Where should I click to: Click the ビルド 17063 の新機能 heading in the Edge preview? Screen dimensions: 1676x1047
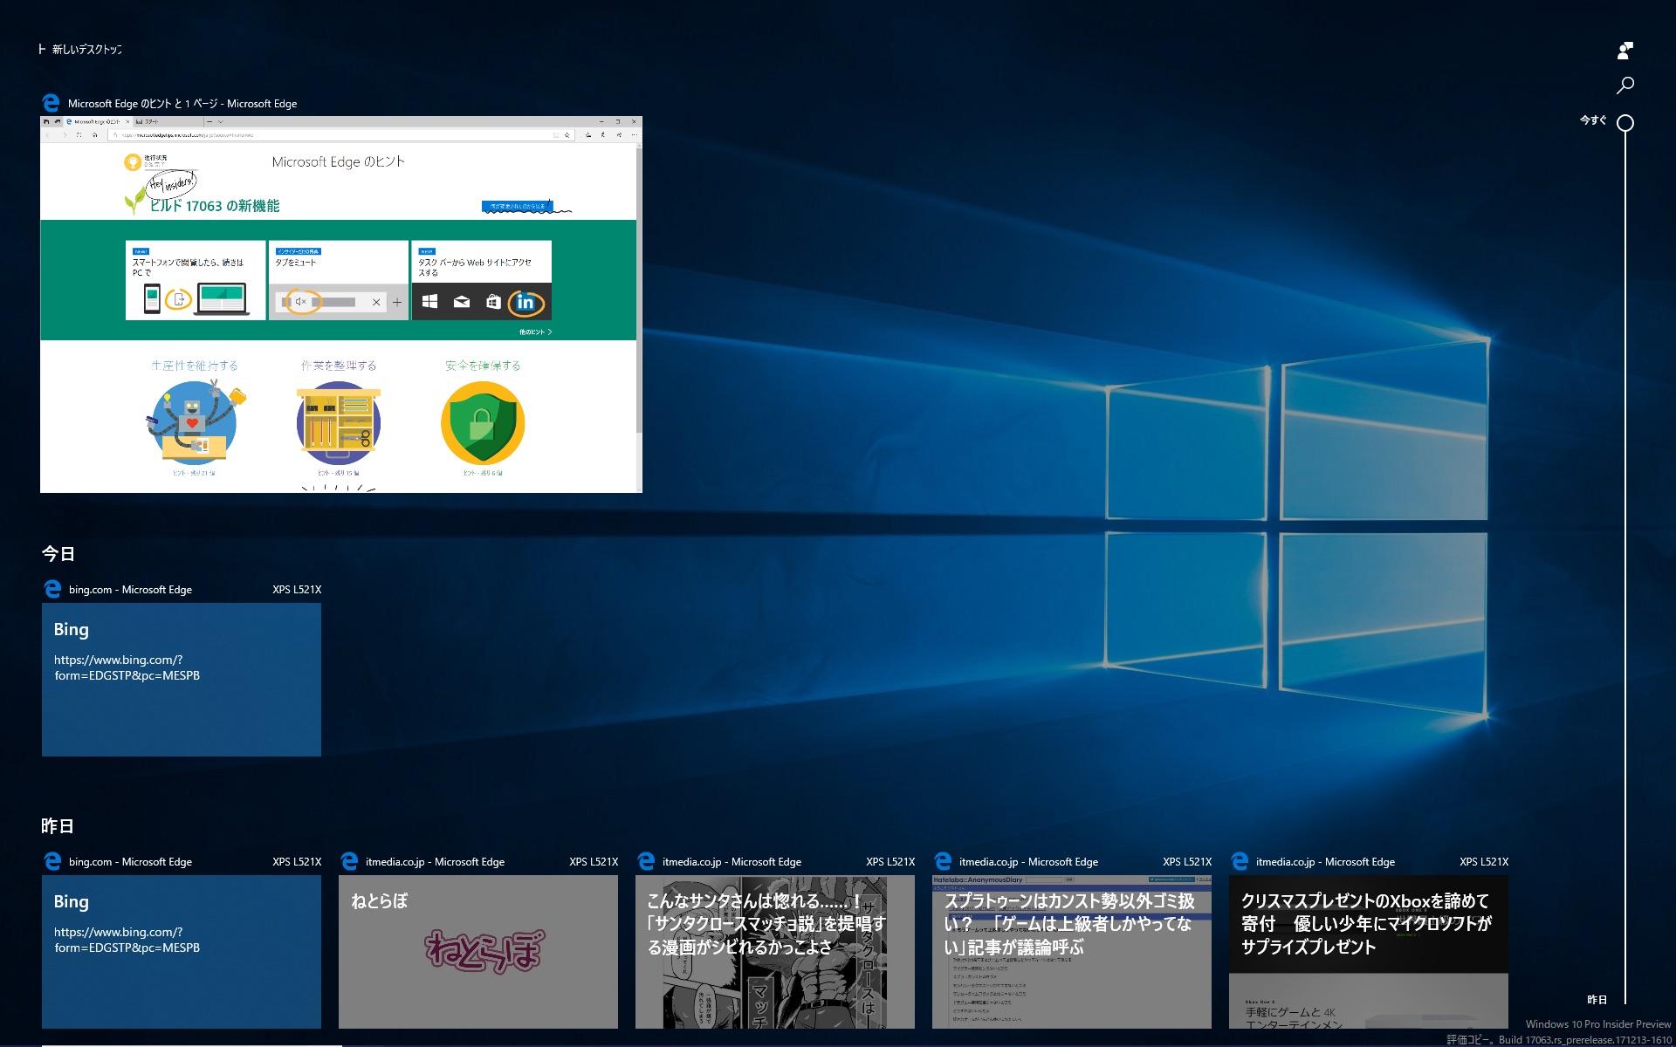pyautogui.click(x=215, y=206)
